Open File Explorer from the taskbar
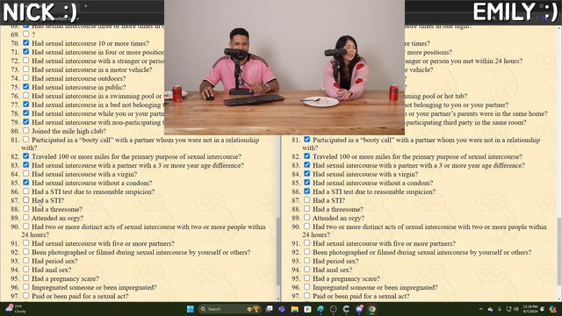 pos(295,309)
